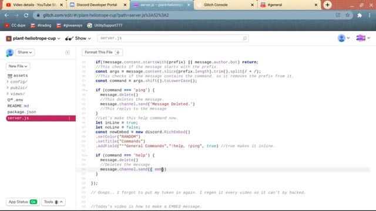Open the New File dropdown
The height and width of the screenshot is (211, 376).
coord(18,66)
